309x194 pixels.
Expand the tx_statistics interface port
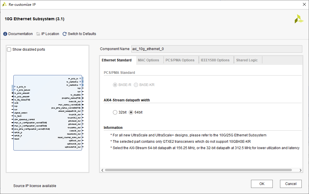(80, 82)
